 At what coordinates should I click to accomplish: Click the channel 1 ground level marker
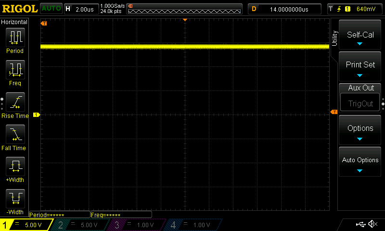(x=37, y=115)
